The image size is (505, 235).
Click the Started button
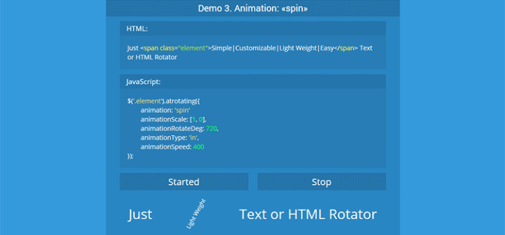[x=184, y=181]
